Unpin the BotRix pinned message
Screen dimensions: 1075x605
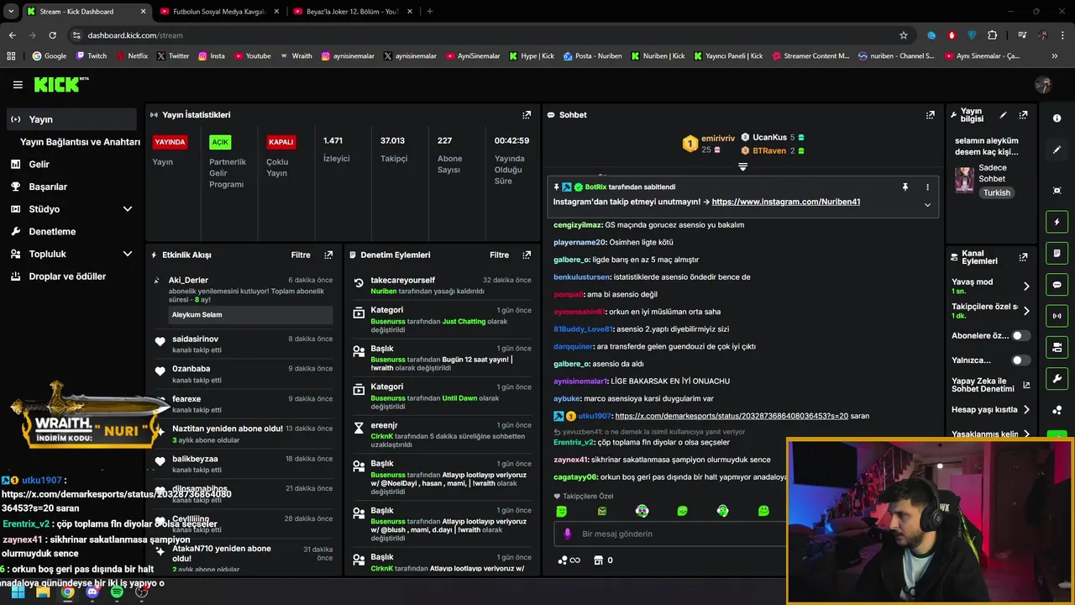tap(905, 187)
